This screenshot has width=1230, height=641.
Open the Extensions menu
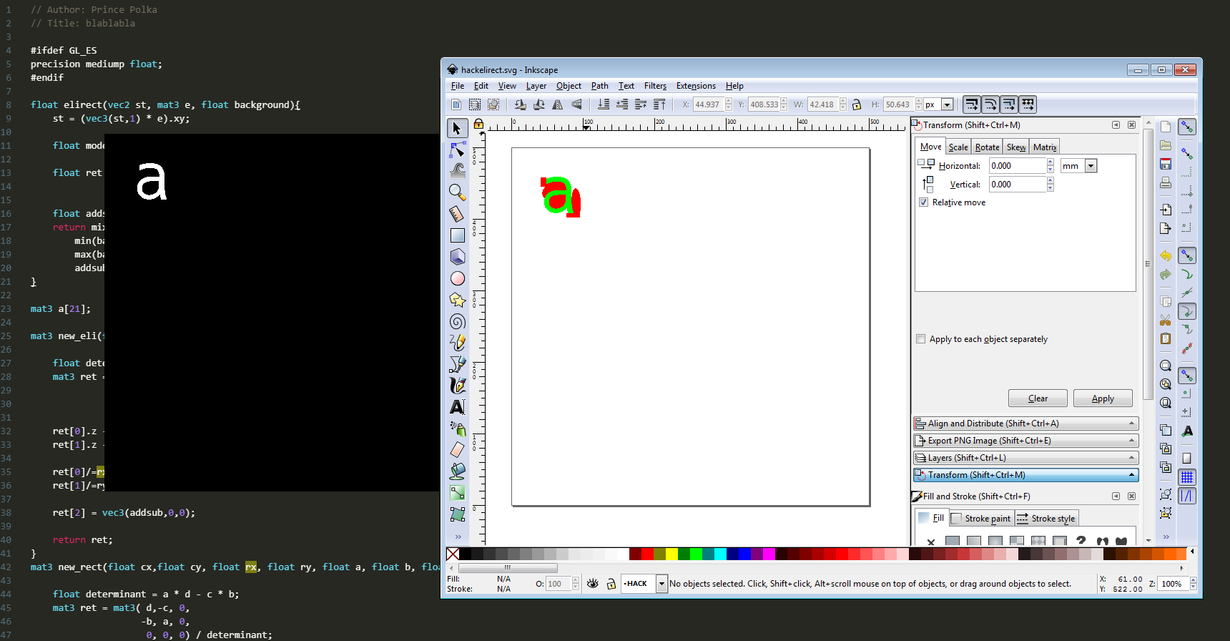pos(696,86)
